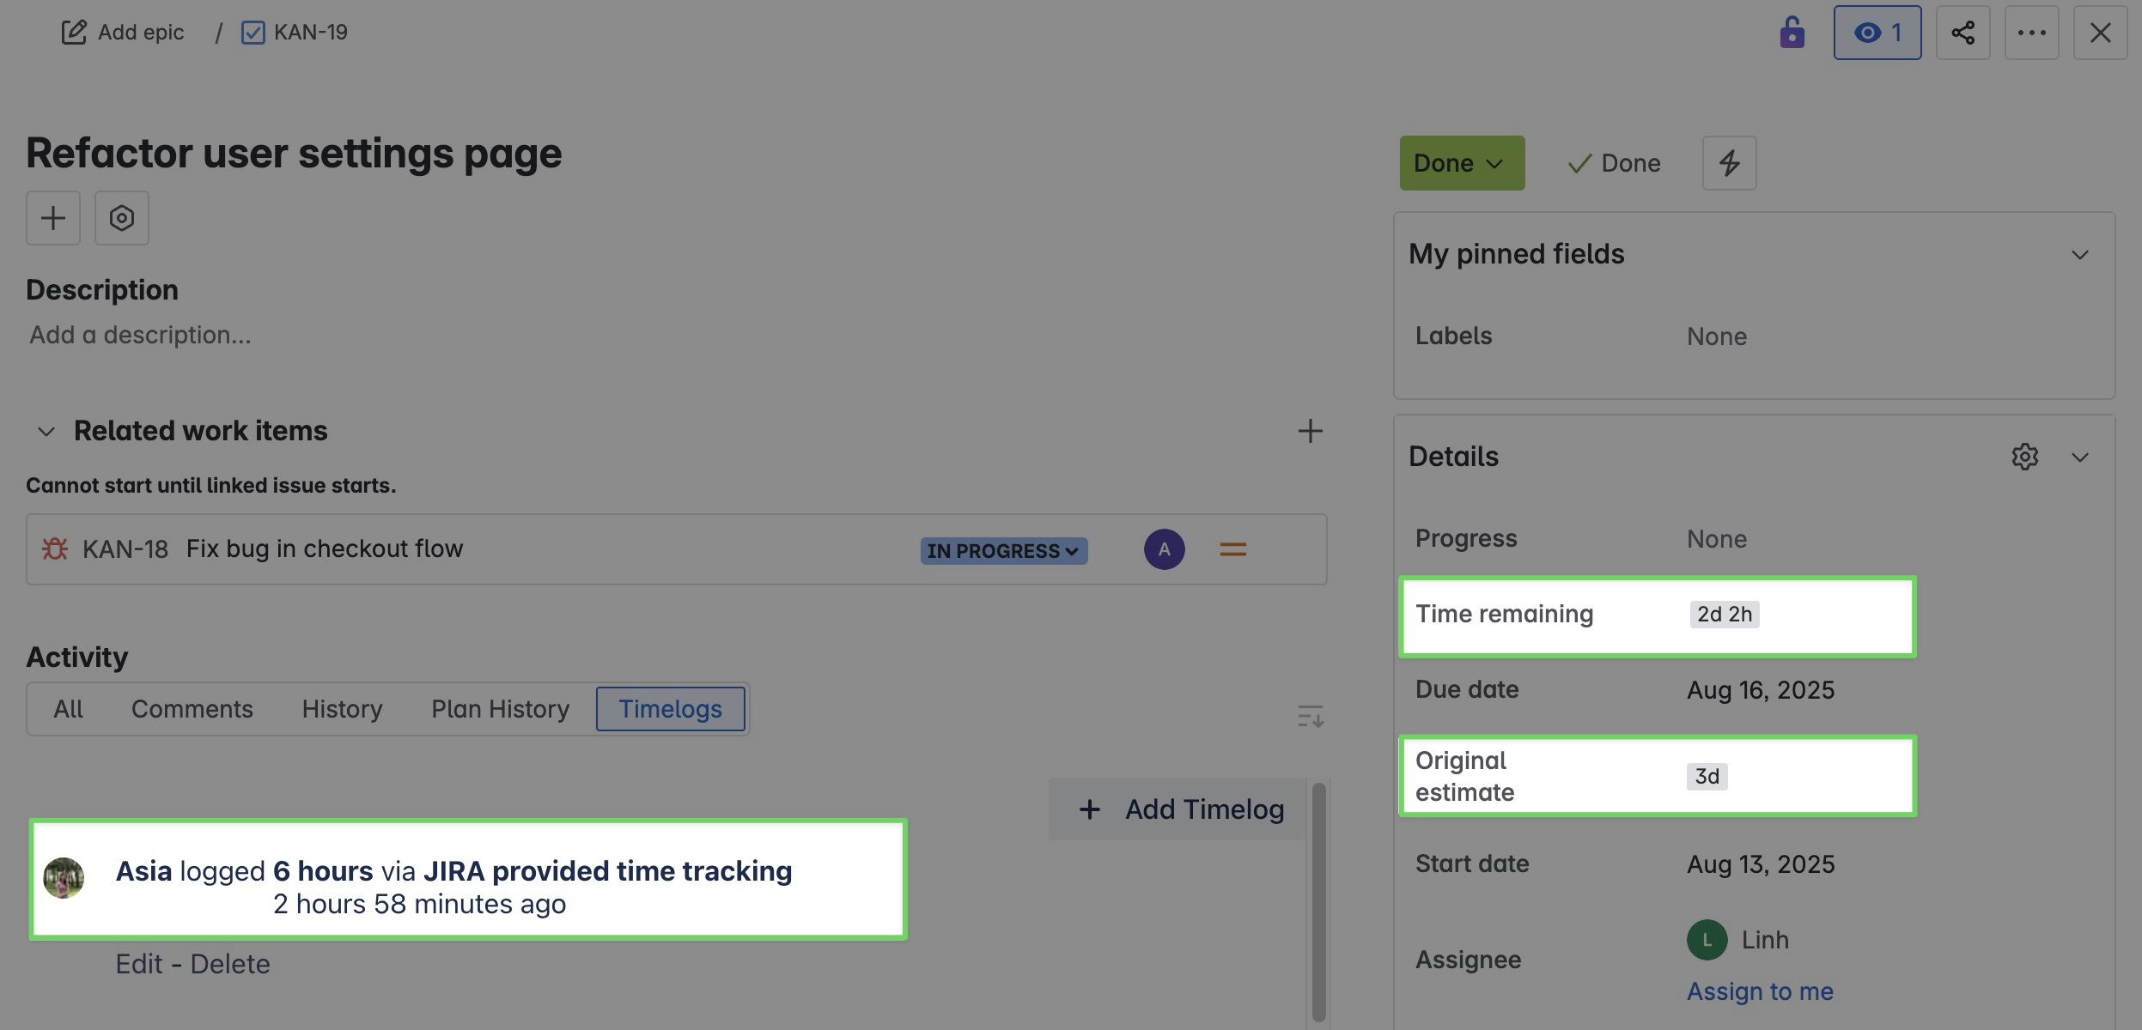Image resolution: width=2142 pixels, height=1030 pixels.
Task: Switch to the Timelogs tab
Action: pyautogui.click(x=670, y=709)
